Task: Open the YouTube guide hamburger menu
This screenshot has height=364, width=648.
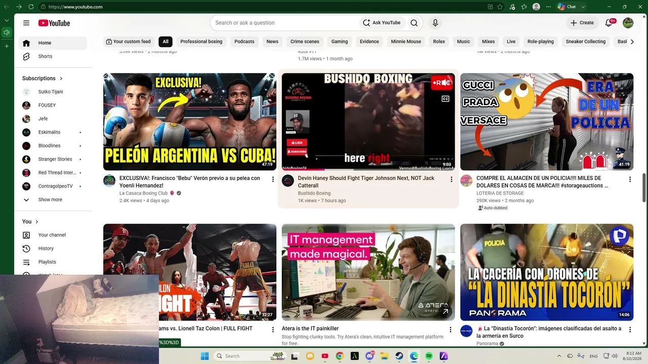Action: click(x=26, y=23)
